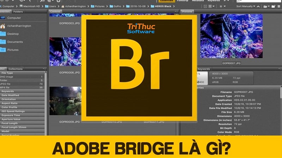The width and height of the screenshot is (282, 158).
Task: Click the star ratings filter icon
Action: pos(221,6)
